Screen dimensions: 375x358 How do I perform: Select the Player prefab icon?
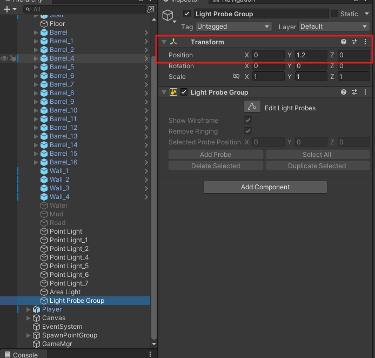click(x=36, y=309)
